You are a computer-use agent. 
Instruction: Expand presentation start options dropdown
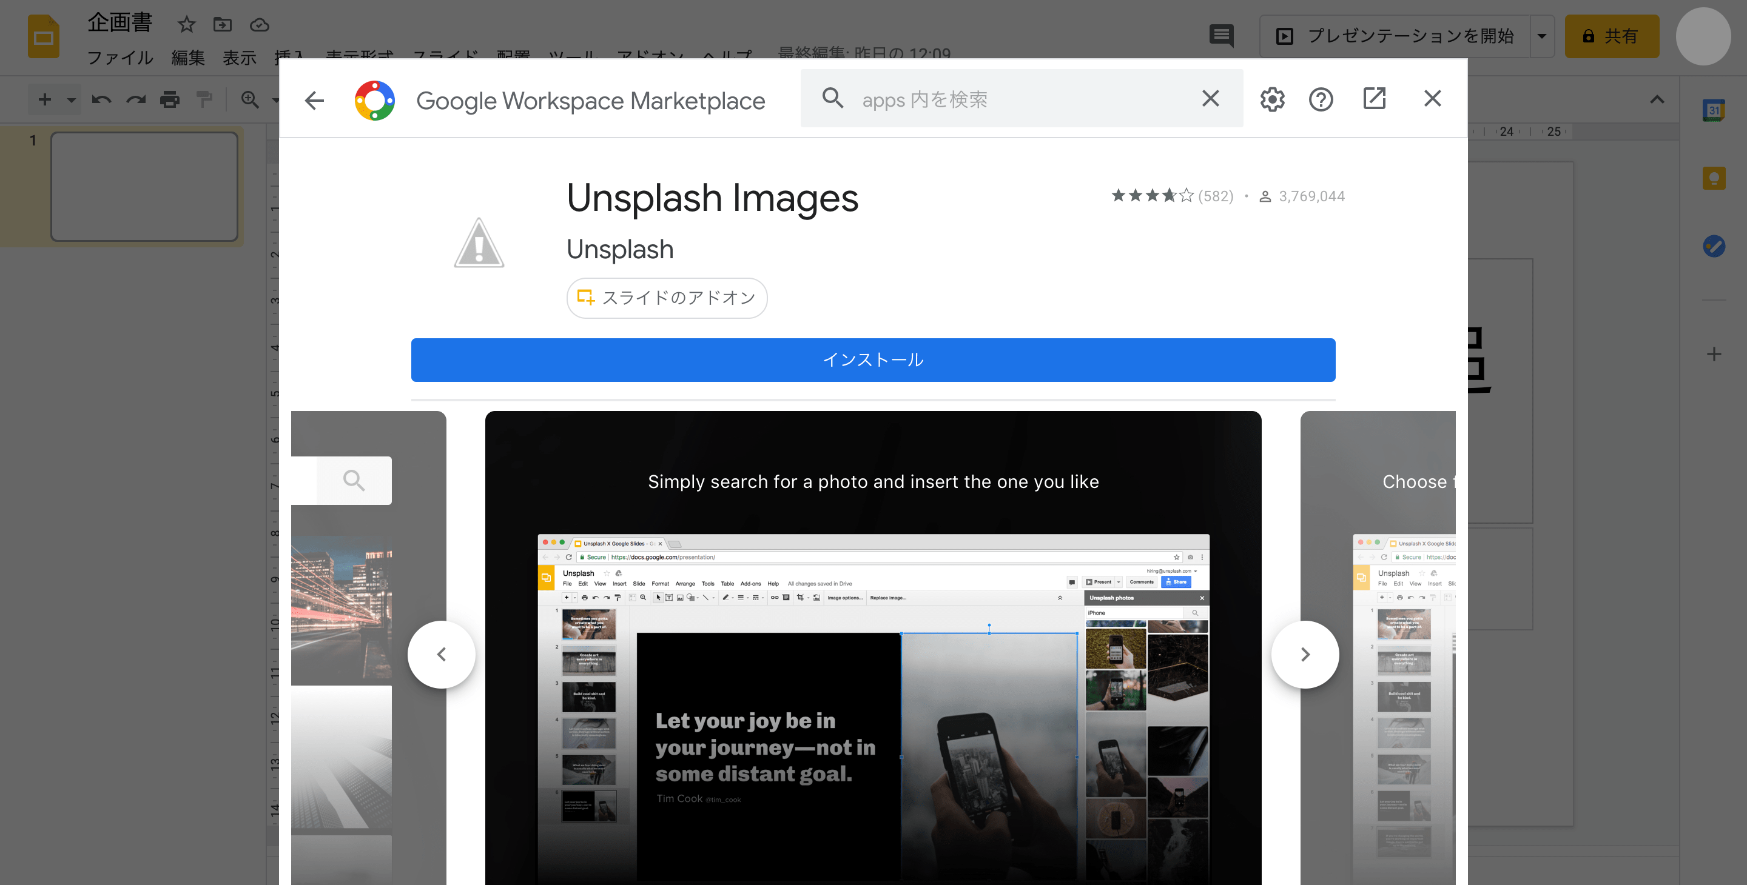coord(1542,36)
